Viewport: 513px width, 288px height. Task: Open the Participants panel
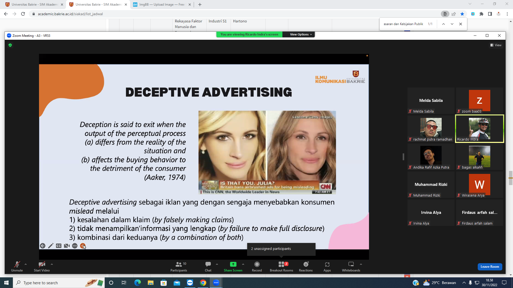(179, 266)
